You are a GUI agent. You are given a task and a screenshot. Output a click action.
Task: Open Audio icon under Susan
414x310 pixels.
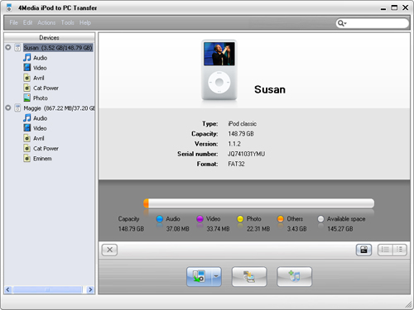point(27,58)
